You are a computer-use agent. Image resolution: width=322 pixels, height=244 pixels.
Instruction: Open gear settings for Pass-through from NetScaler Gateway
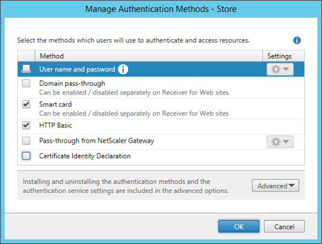coord(280,141)
